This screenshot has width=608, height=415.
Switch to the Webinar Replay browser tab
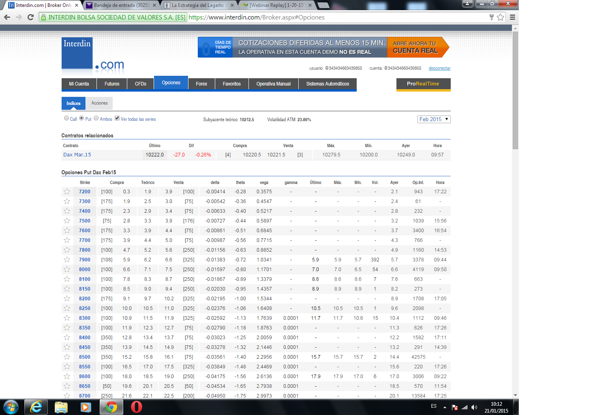pyautogui.click(x=276, y=5)
